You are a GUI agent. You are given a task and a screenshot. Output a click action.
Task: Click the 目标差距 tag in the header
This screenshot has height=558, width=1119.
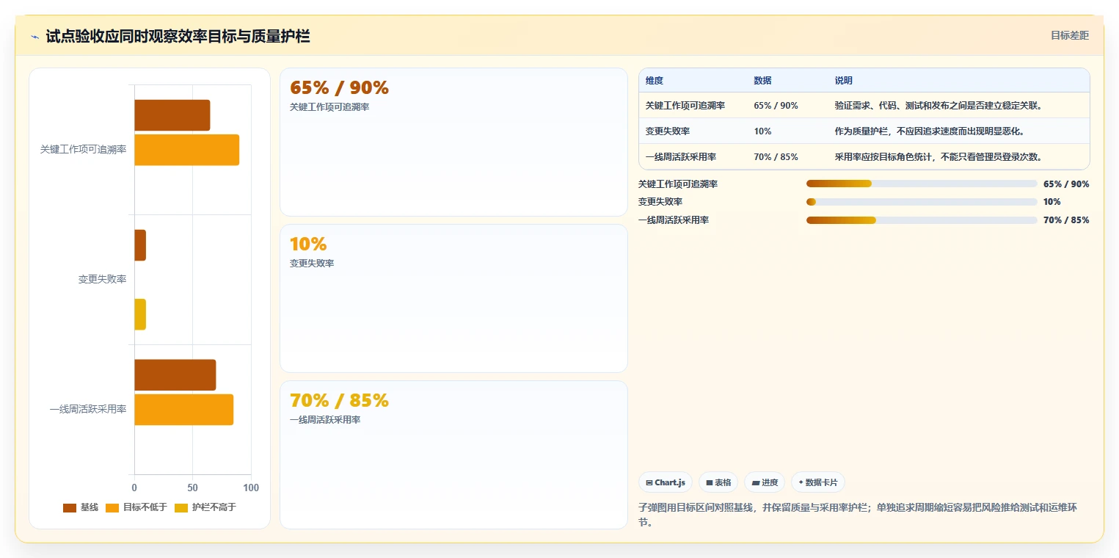1069,35
